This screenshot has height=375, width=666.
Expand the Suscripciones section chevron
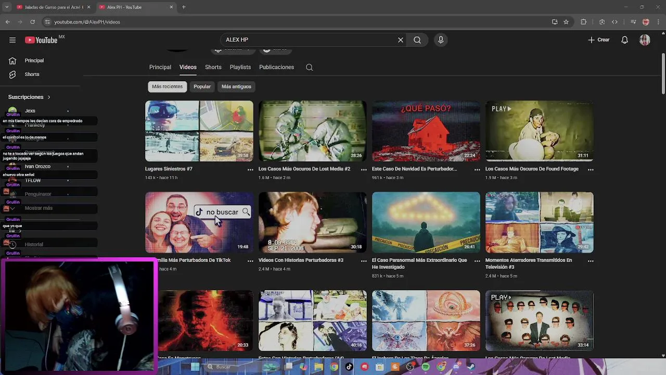coord(49,97)
